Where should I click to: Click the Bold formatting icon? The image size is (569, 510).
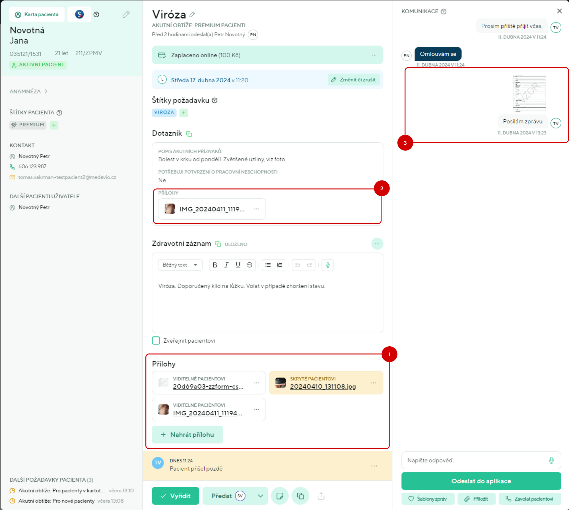tap(215, 265)
